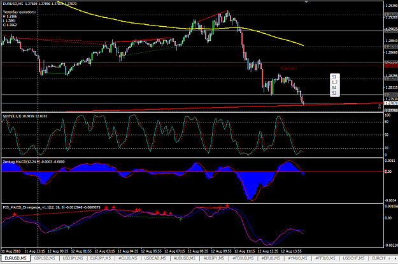Open the partly visible EURCHF chart tab
This screenshot has width=398, height=264.
pos(379,258)
